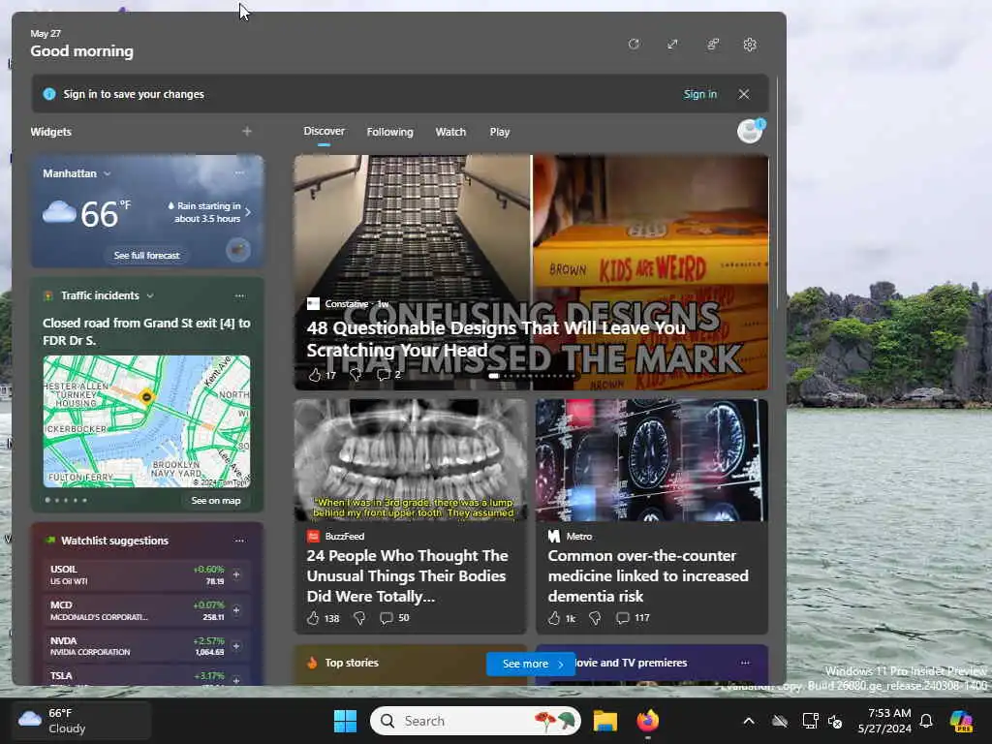Open the BuzzFeed teeth x-ray thumbnail

tap(410, 460)
